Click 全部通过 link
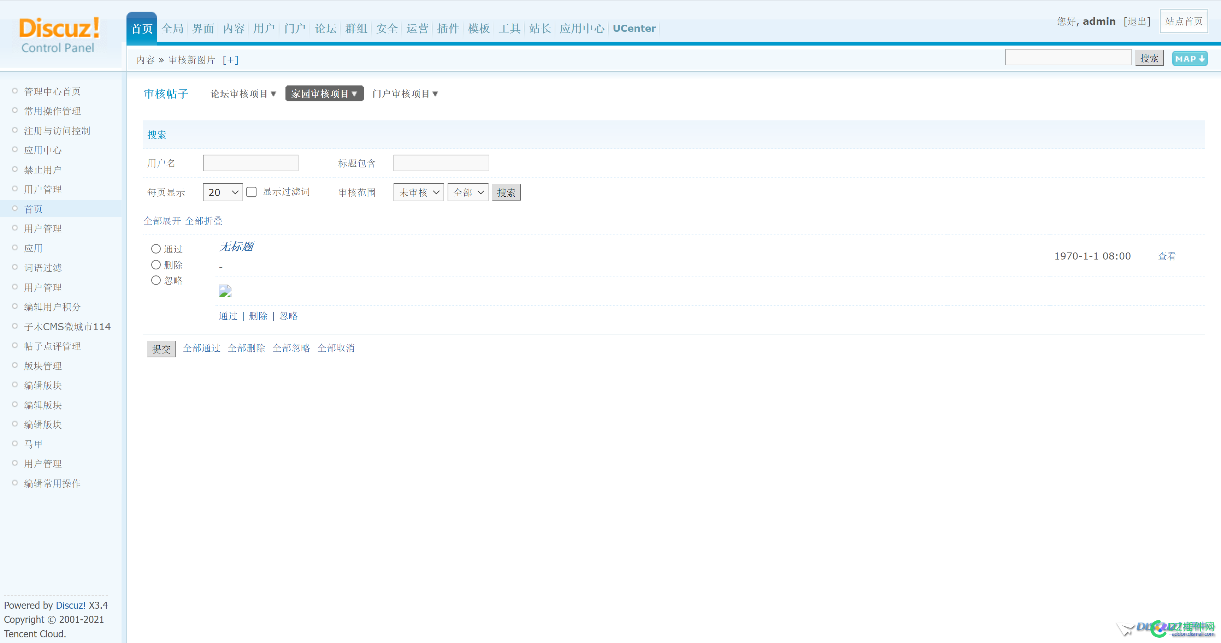This screenshot has width=1221, height=643. point(202,348)
